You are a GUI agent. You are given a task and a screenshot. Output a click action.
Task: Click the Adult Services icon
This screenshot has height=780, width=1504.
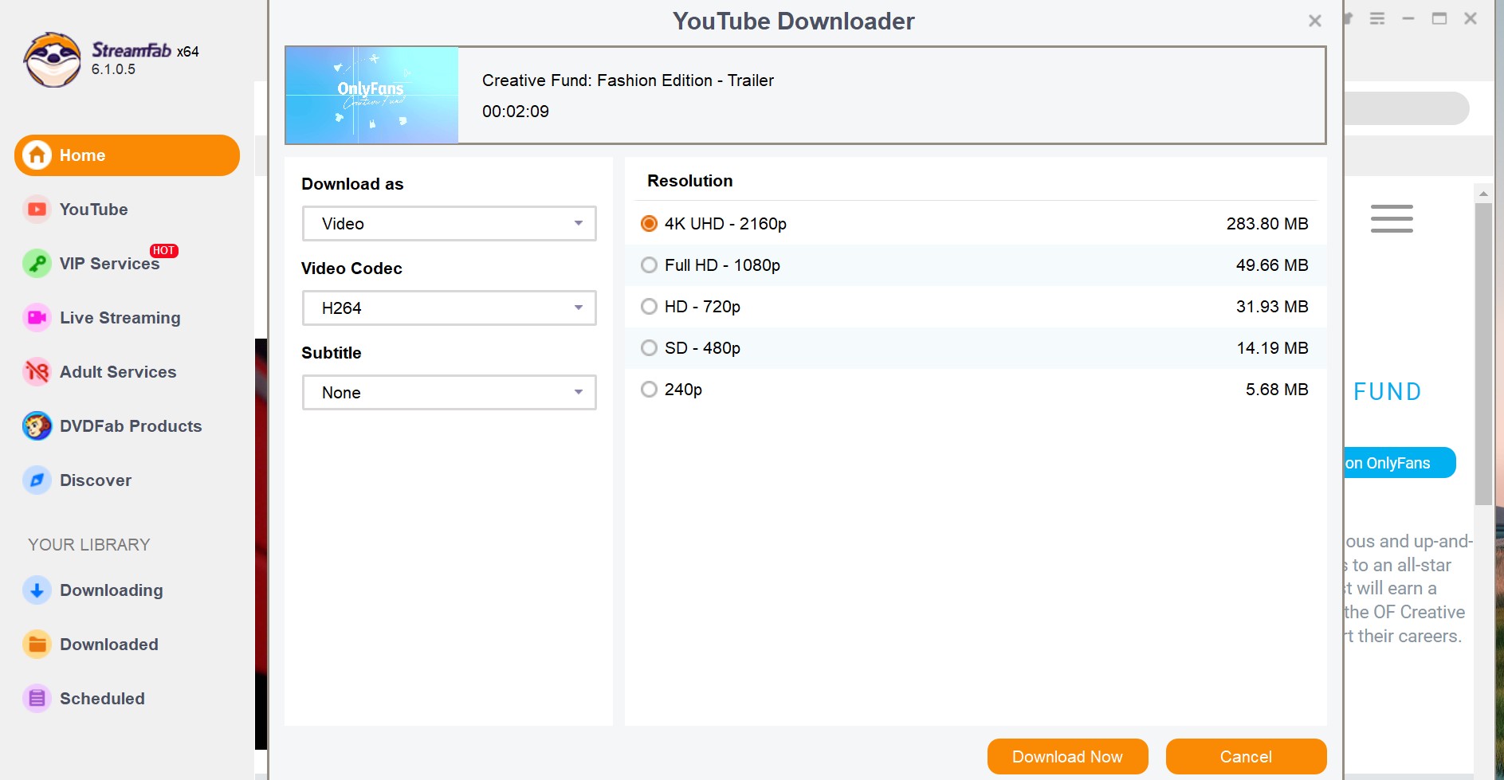click(37, 372)
